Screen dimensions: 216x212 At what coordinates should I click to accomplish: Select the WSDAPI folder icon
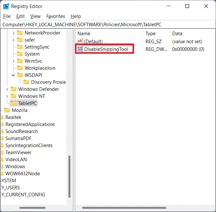coord(20,75)
